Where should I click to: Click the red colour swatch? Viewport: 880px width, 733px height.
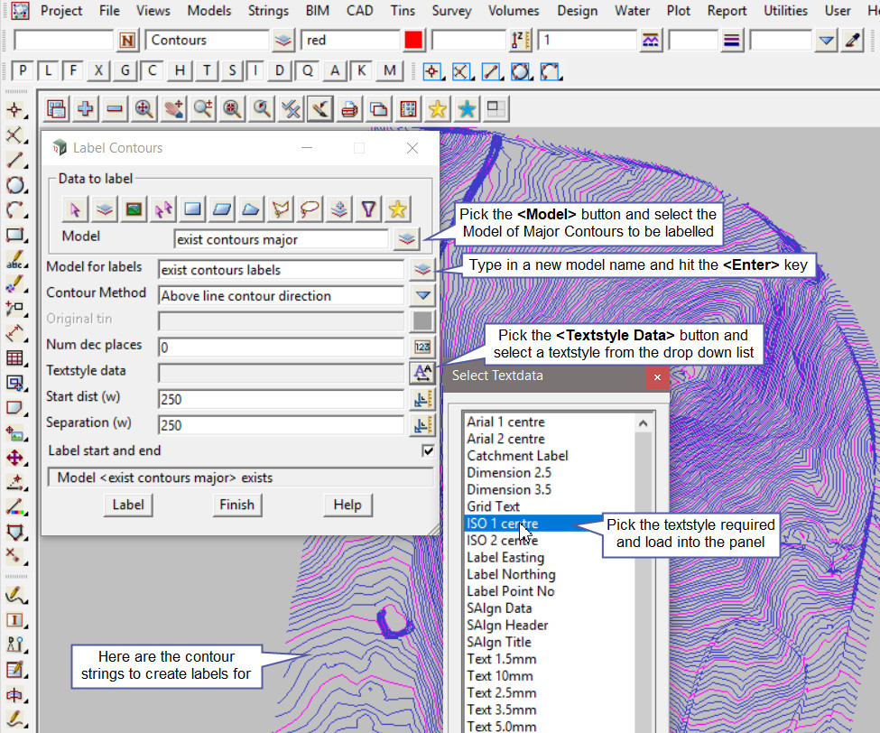click(413, 41)
